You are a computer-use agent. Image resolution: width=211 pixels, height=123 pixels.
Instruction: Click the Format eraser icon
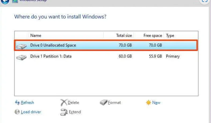coord(103,102)
